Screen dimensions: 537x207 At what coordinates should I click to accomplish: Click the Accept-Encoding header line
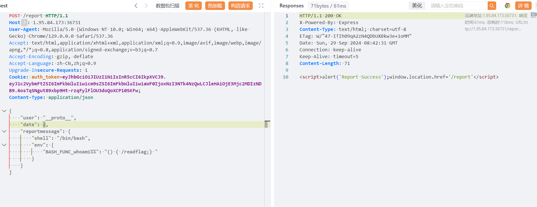(x=51, y=56)
